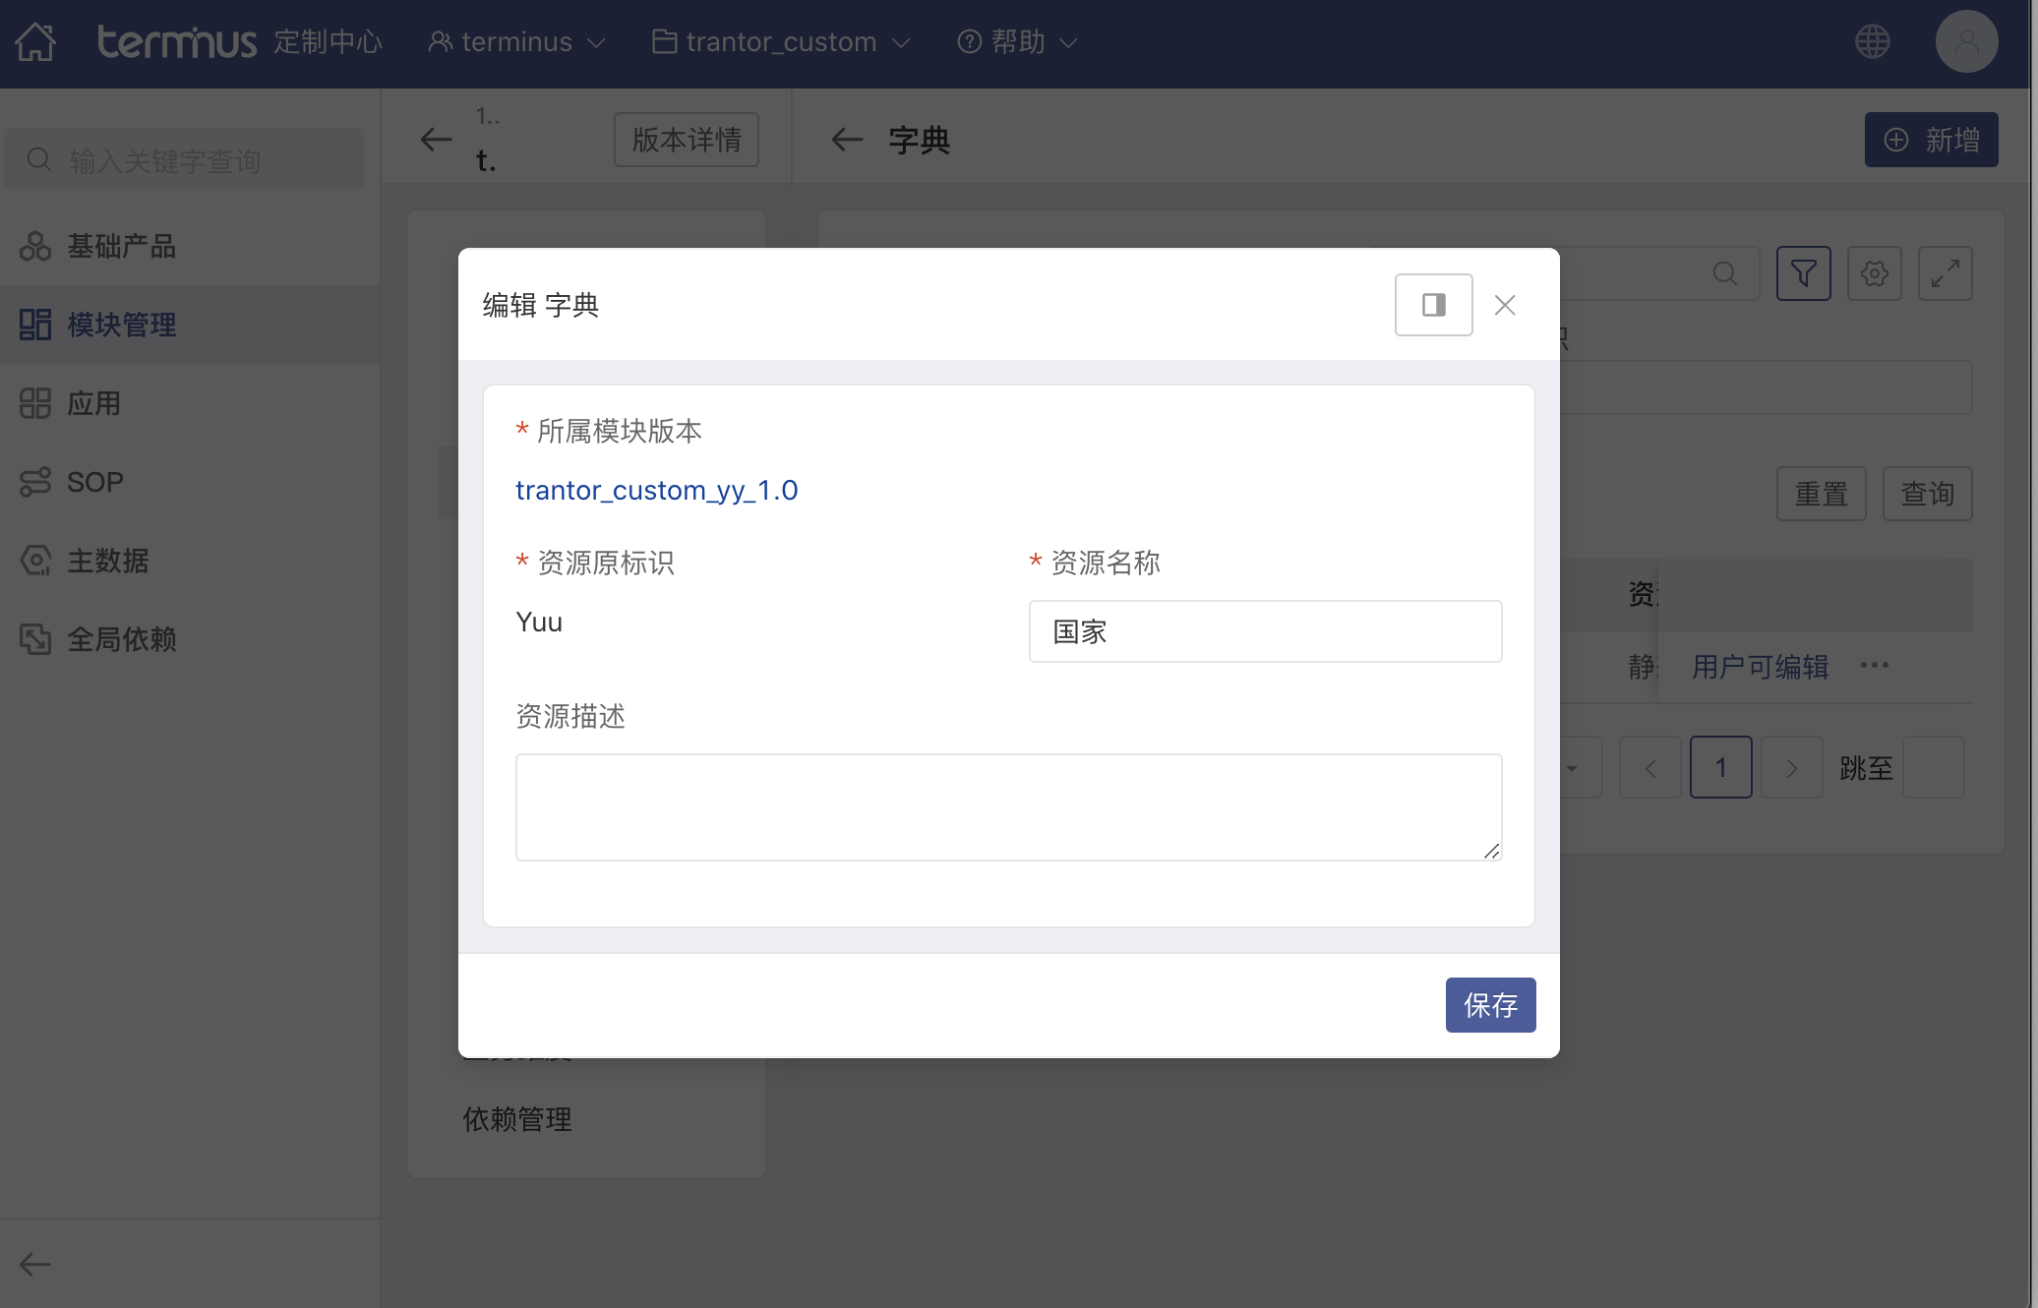The width and height of the screenshot is (2038, 1308).
Task: Open the 帮助 help menu
Action: tap(1018, 41)
